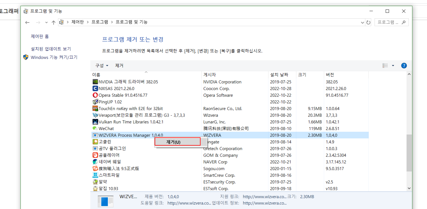The image size is (427, 209).
Task: Click the 고클린 program icon
Action: click(95, 142)
